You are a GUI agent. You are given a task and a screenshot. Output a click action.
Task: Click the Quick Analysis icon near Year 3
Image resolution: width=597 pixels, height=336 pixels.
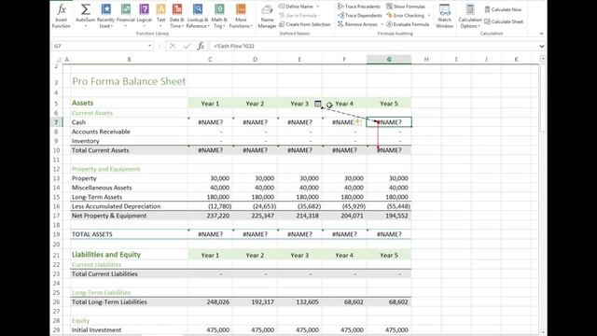(317, 104)
